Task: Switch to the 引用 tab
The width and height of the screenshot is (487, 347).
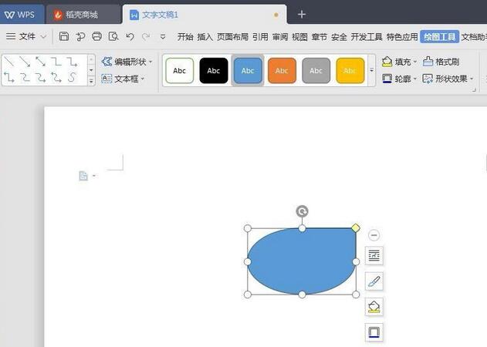Action: point(260,37)
